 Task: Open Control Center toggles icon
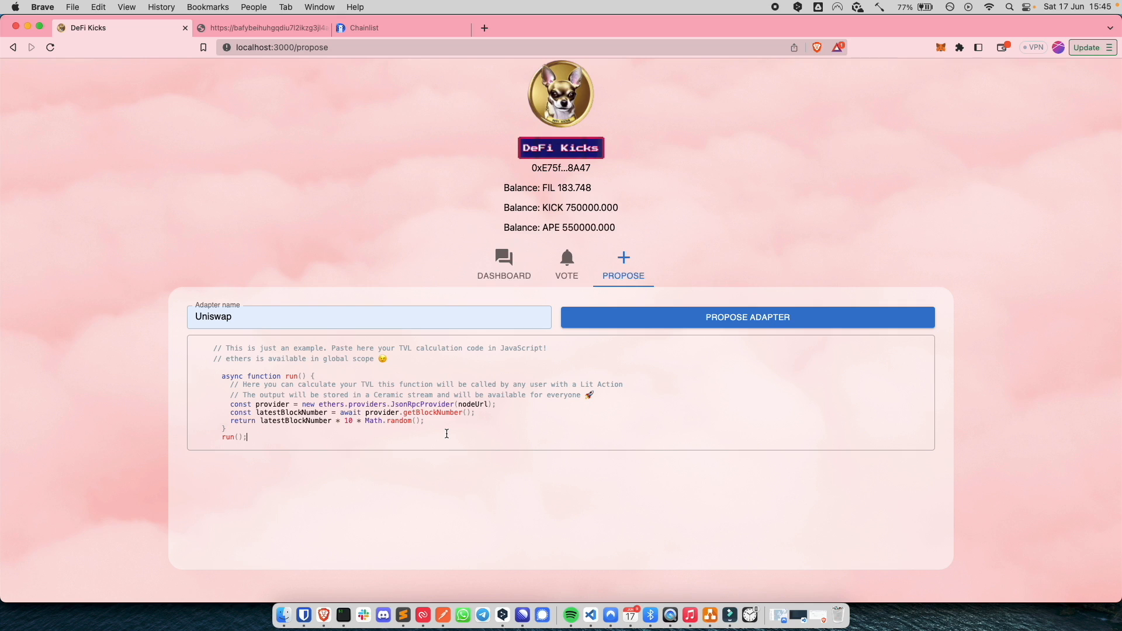click(x=1027, y=7)
